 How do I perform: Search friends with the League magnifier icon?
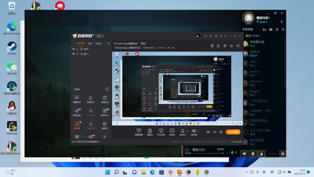[283, 29]
